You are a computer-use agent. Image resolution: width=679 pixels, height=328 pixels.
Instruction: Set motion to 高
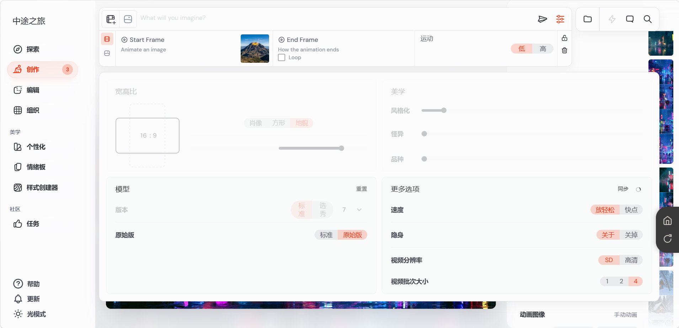pyautogui.click(x=543, y=49)
